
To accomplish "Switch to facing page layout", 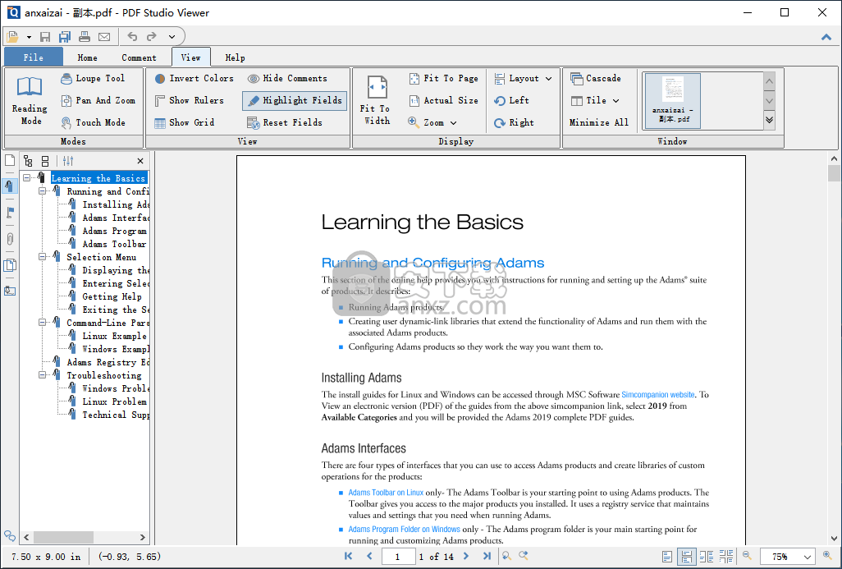I will click(x=706, y=557).
